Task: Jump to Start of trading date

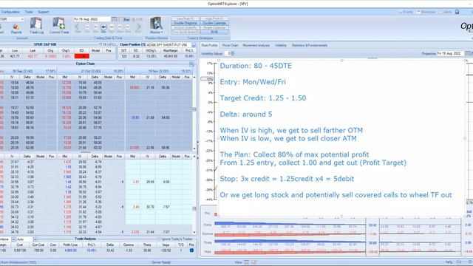Action: tap(78, 28)
